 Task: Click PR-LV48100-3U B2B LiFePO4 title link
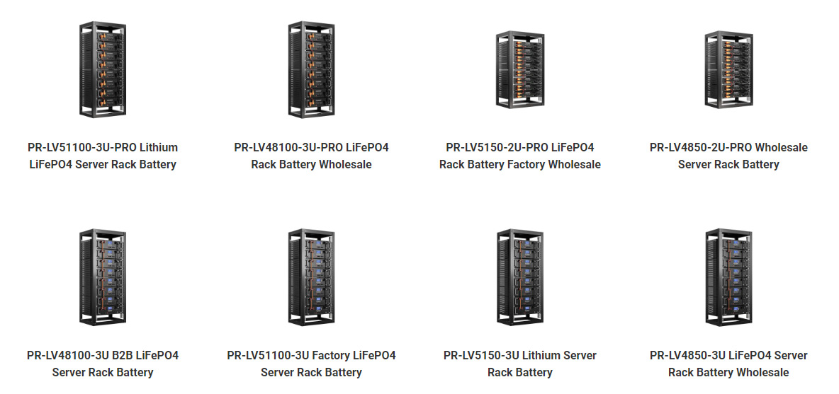click(103, 364)
